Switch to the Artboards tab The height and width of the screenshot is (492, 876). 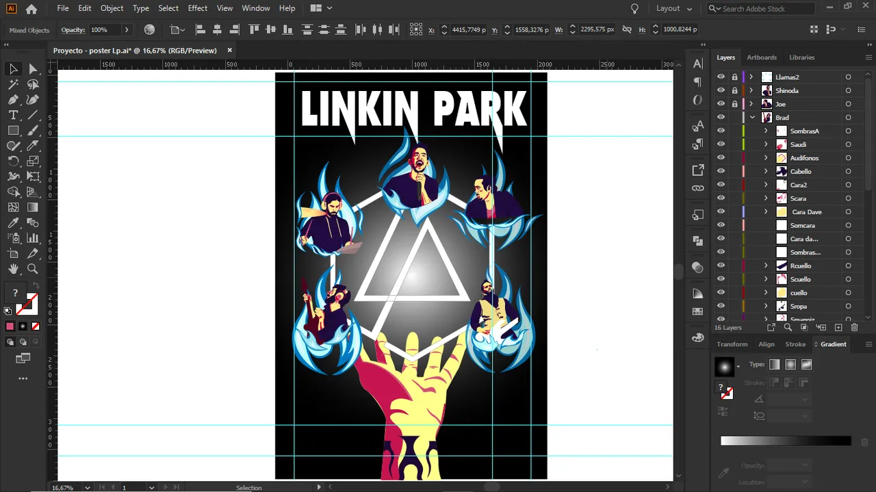(762, 57)
